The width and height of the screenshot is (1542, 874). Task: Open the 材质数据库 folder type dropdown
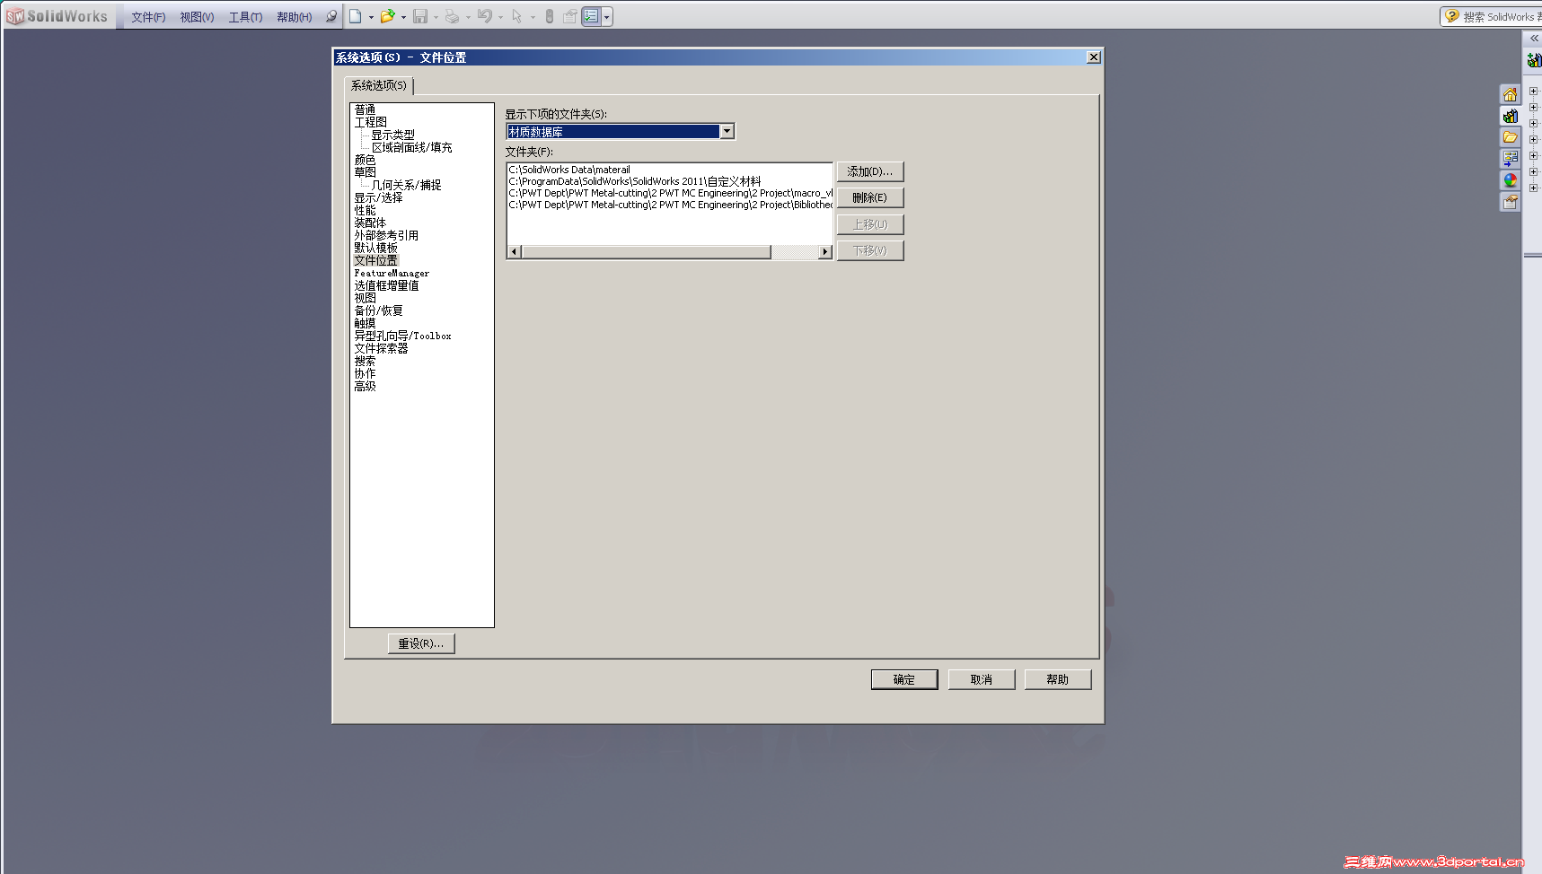click(x=727, y=132)
